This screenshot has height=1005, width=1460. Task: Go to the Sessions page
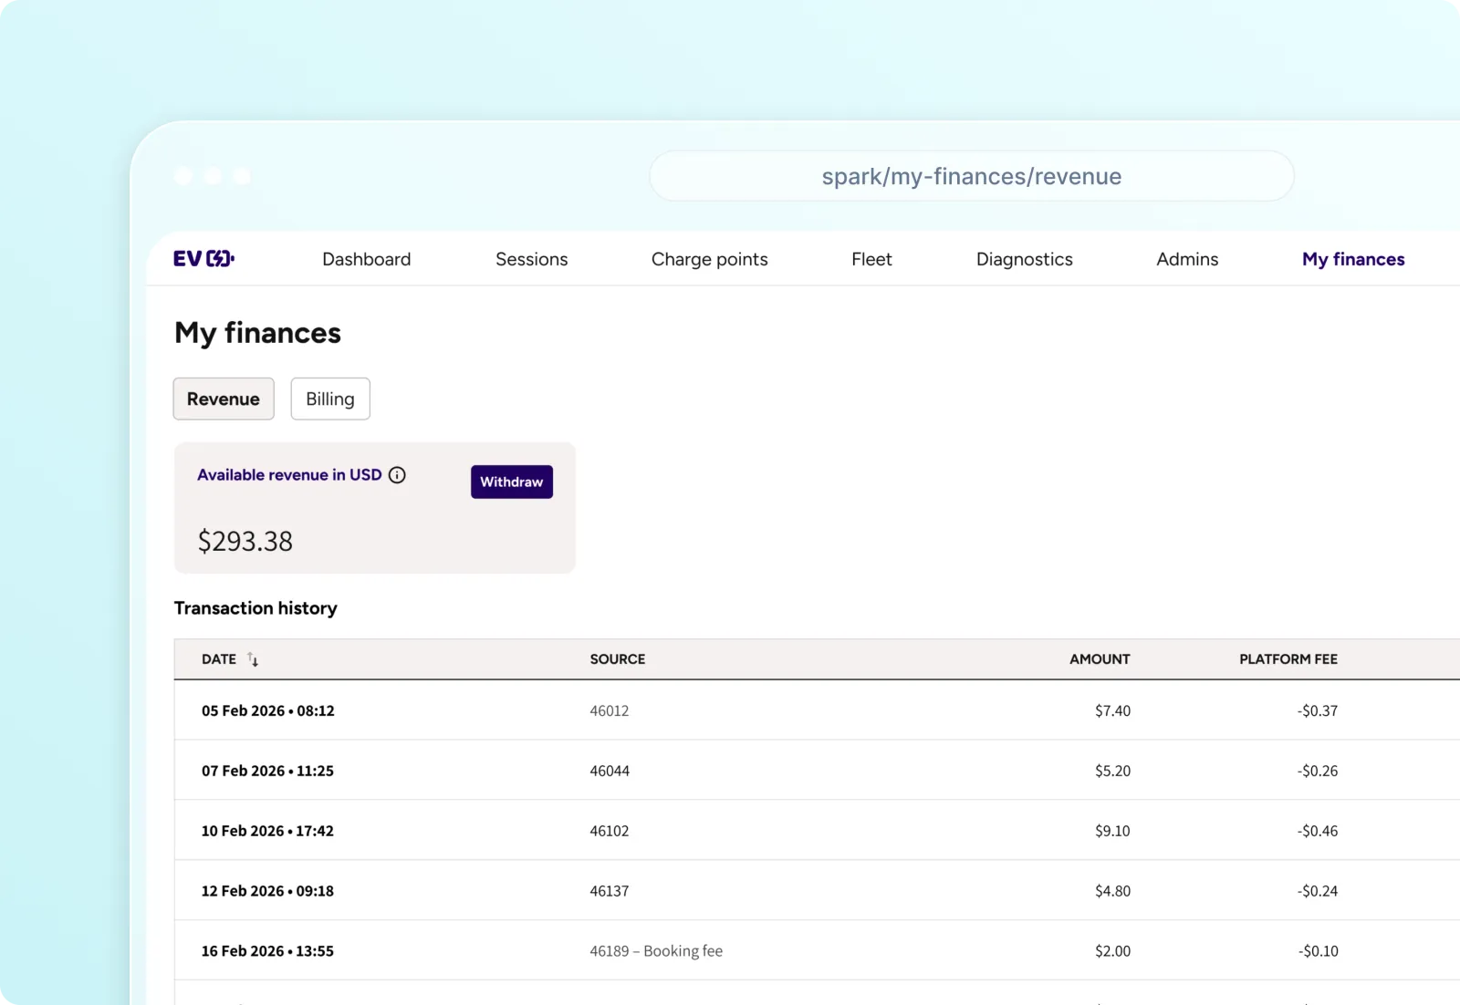531,259
